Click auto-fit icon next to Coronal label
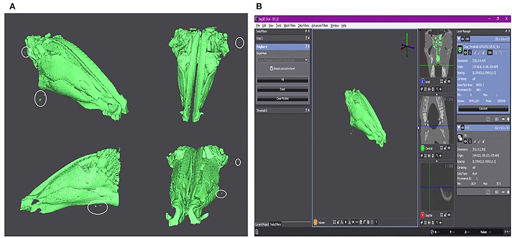The height and width of the screenshot is (238, 512). 441,148
